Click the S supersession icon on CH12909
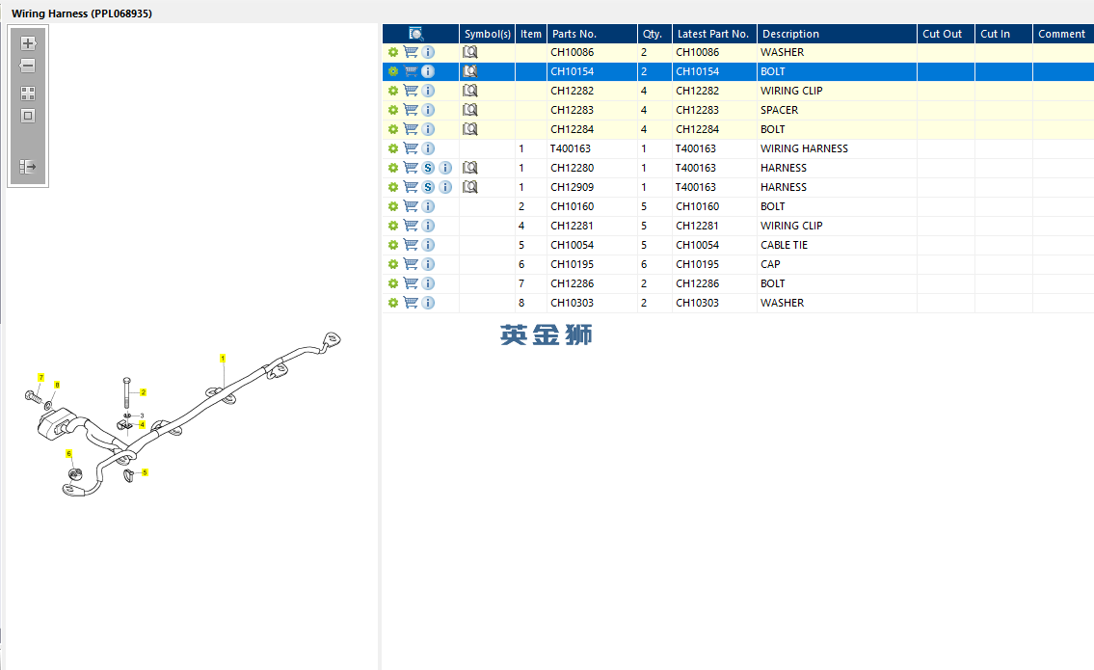Image resolution: width=1094 pixels, height=670 pixels. point(428,187)
